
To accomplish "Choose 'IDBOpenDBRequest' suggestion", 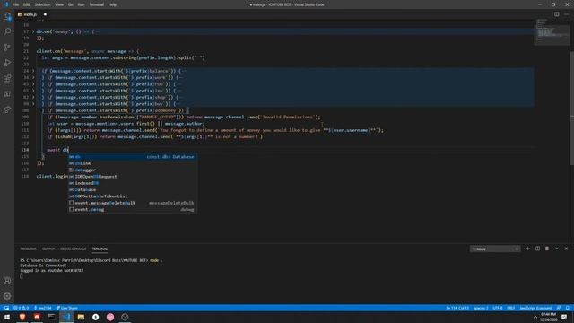I will click(x=132, y=177).
